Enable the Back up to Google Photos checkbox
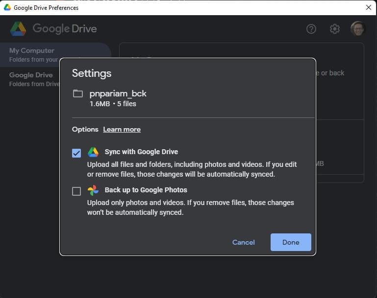Viewport: 377px width, 298px height. tap(76, 191)
